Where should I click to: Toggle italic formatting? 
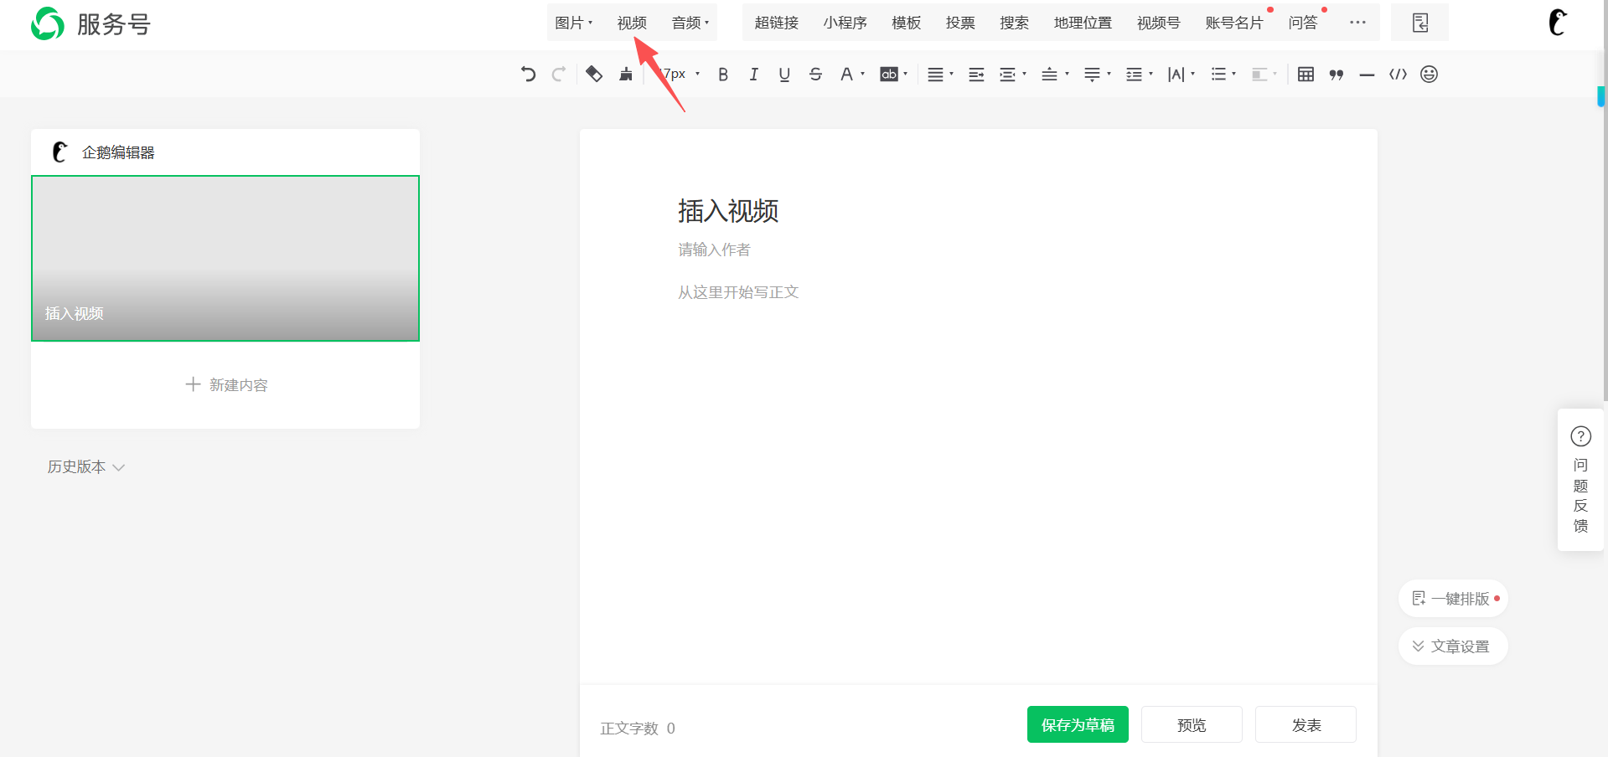pos(753,75)
